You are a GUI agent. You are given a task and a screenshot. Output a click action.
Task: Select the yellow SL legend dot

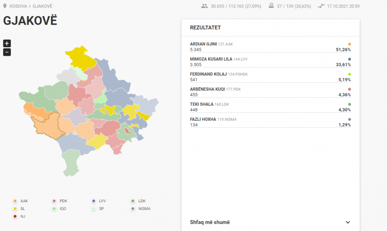[x=15, y=209]
